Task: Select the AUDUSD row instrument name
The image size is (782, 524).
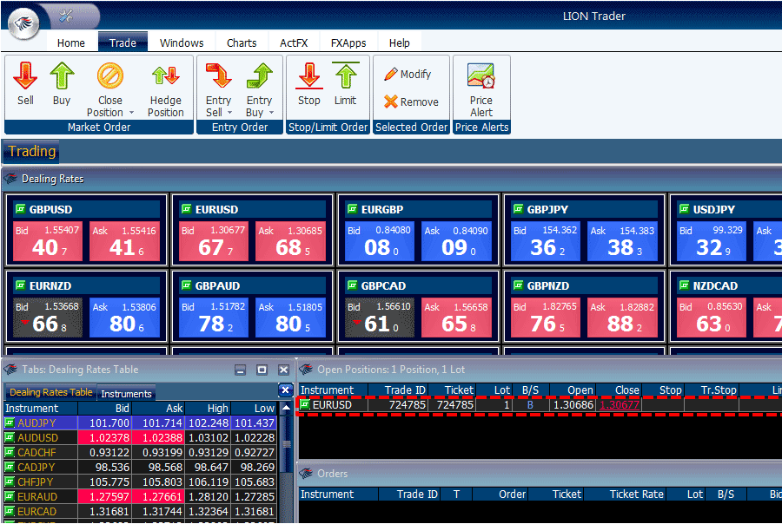Action: pos(38,438)
